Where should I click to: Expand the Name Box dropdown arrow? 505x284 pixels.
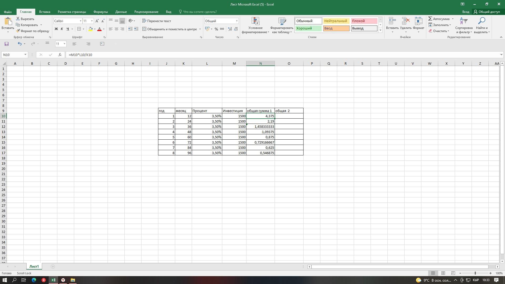point(25,55)
